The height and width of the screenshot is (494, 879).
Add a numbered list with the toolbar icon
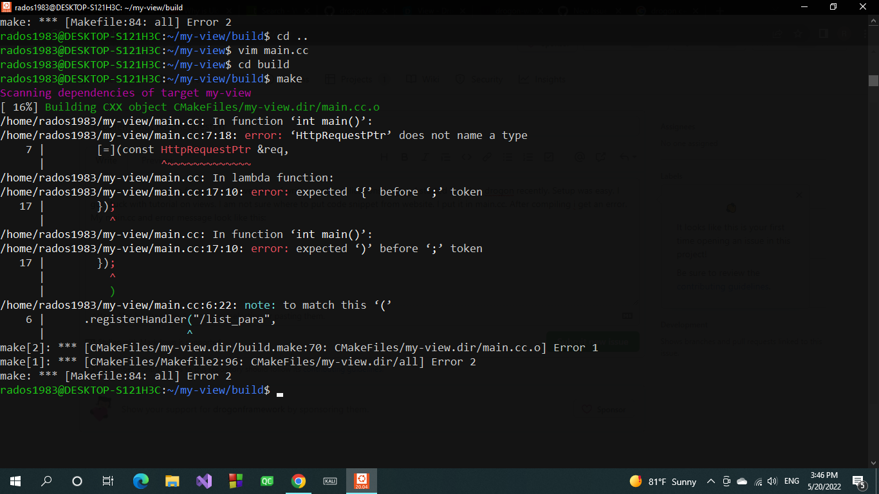pyautogui.click(x=528, y=157)
